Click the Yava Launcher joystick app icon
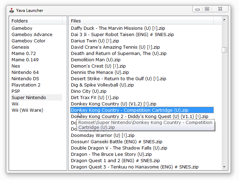 pyautogui.click(x=12, y=11)
